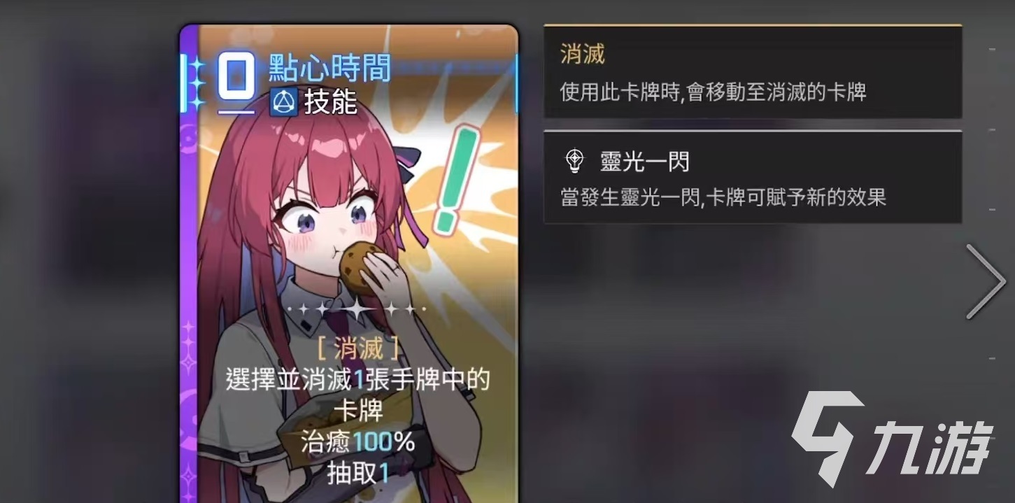Viewport: 1015px width, 503px height.
Task: Click the triangle skill type icon next to 技能
Action: pyautogui.click(x=282, y=104)
